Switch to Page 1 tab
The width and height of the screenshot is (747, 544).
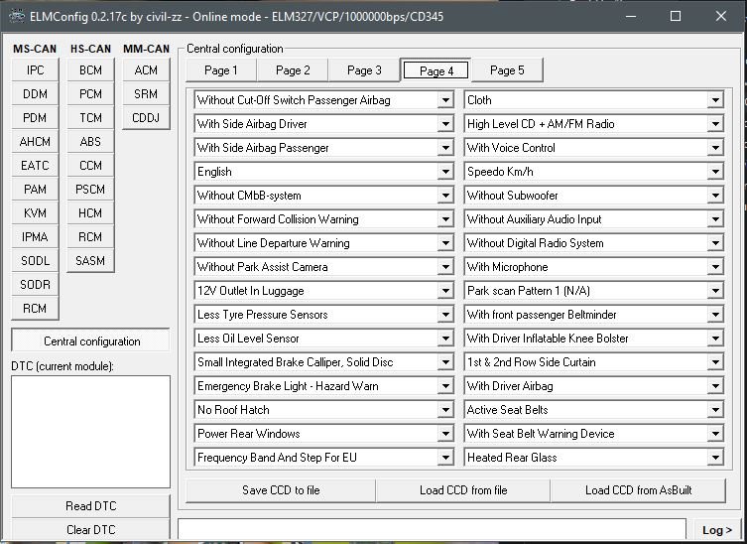pyautogui.click(x=220, y=70)
